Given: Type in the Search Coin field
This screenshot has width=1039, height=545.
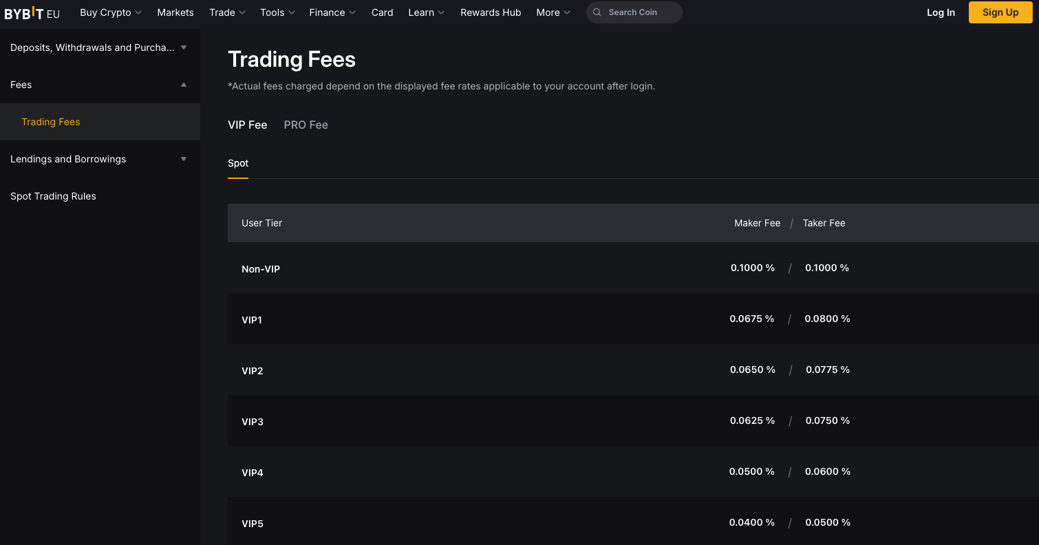Looking at the screenshot, I should click(x=640, y=12).
